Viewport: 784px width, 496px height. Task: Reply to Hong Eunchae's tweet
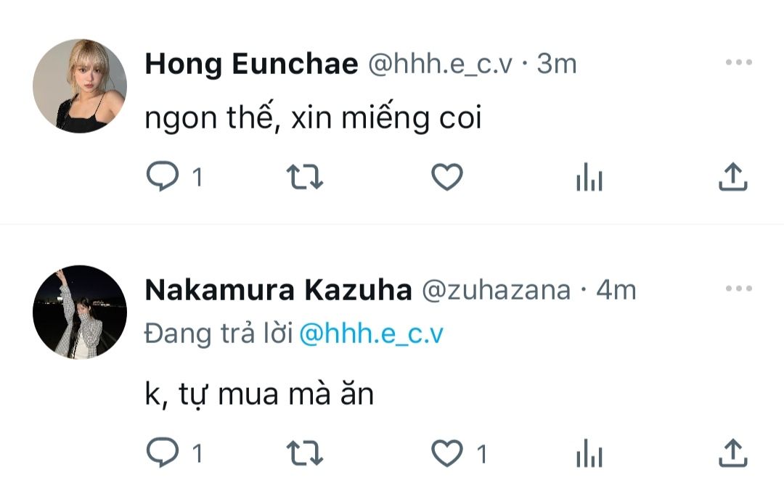(x=163, y=177)
